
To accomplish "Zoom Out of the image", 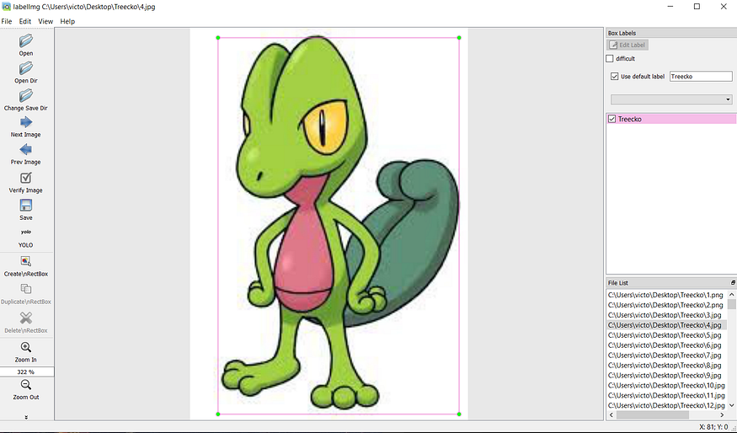I will tap(26, 385).
